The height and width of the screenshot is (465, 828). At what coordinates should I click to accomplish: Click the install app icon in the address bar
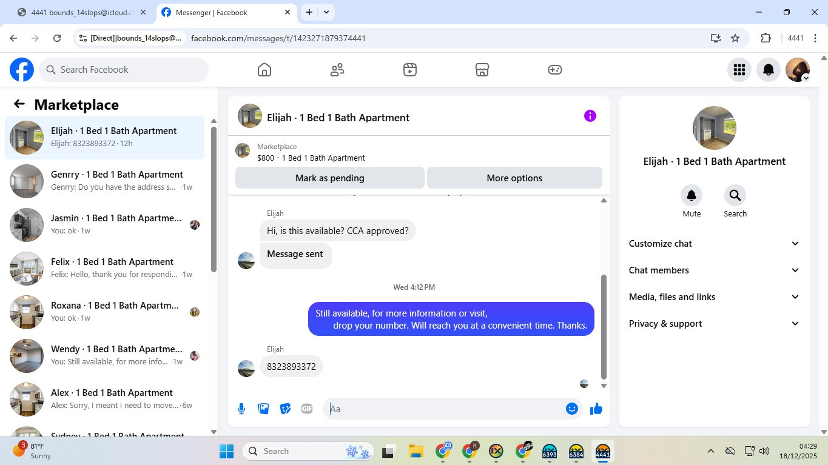(x=716, y=38)
